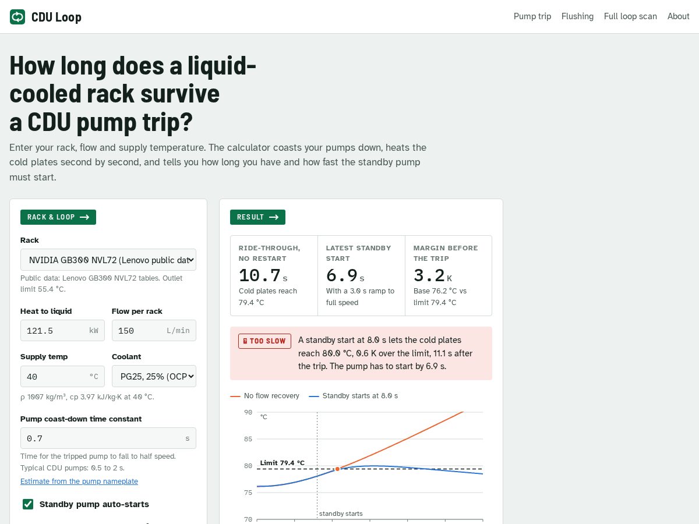
Task: Click the 10.7 s ride-through value
Action: pos(263,275)
